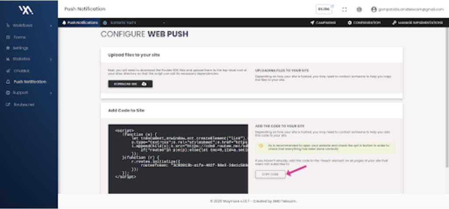Image resolution: width=449 pixels, height=209 pixels.
Task: Click the Download SDK button
Action: pyautogui.click(x=130, y=84)
